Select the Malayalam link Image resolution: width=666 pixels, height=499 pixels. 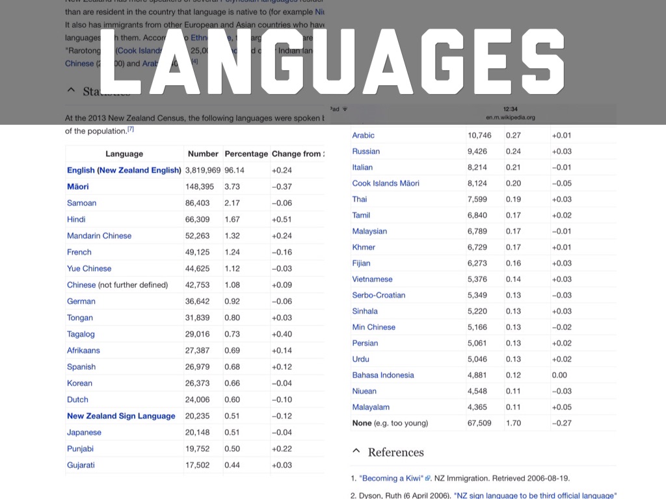coord(371,407)
